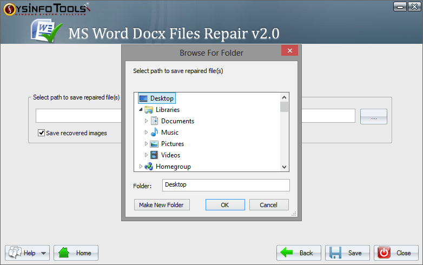Expand the Music tree node
This screenshot has width=423, height=265.
pyautogui.click(x=146, y=132)
